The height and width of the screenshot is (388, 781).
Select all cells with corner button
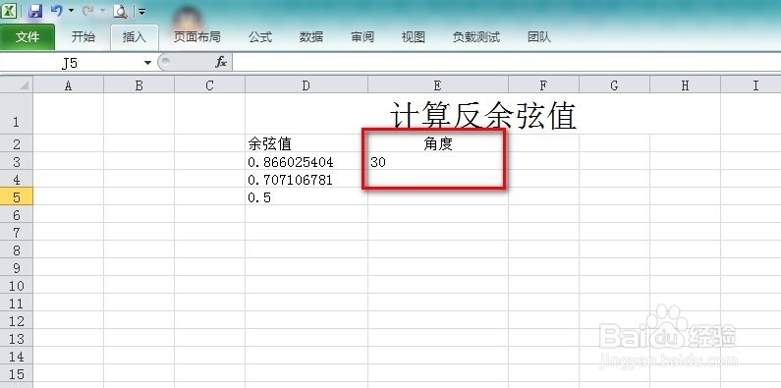pyautogui.click(x=17, y=85)
